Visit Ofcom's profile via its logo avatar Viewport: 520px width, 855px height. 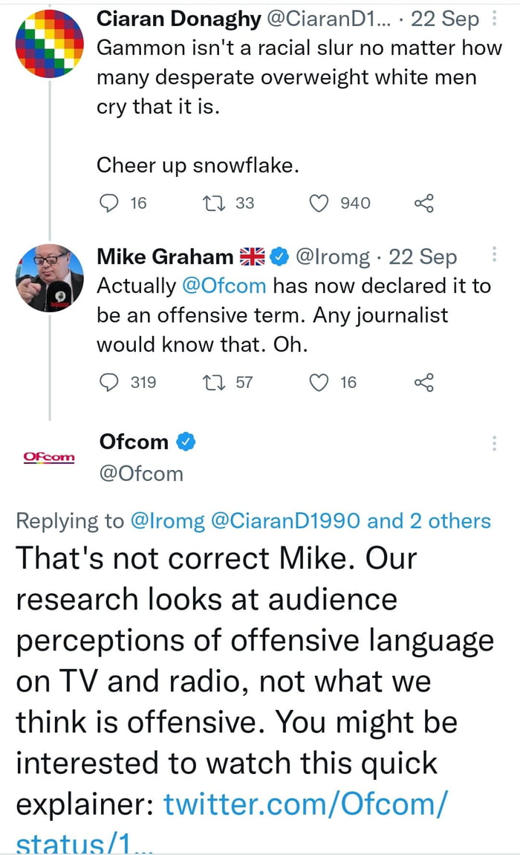[x=49, y=456]
